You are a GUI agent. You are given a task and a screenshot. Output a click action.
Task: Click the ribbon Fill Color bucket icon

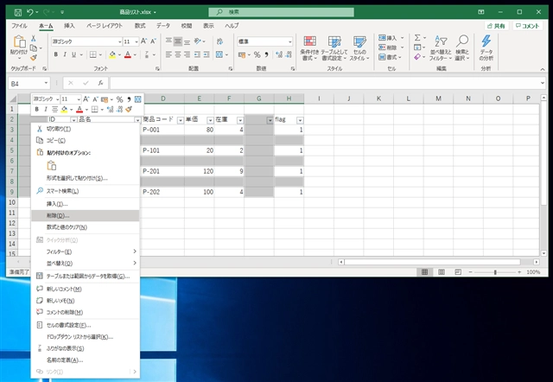[112, 54]
